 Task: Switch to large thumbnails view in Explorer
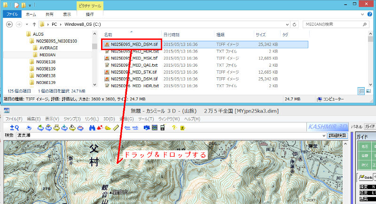pyautogui.click(x=368, y=91)
